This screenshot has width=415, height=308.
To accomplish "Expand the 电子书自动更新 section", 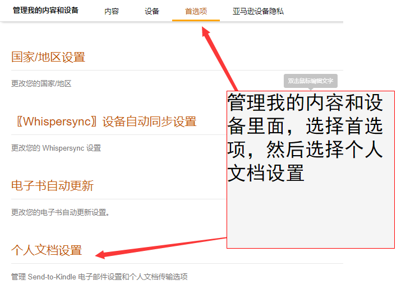I will [x=52, y=186].
